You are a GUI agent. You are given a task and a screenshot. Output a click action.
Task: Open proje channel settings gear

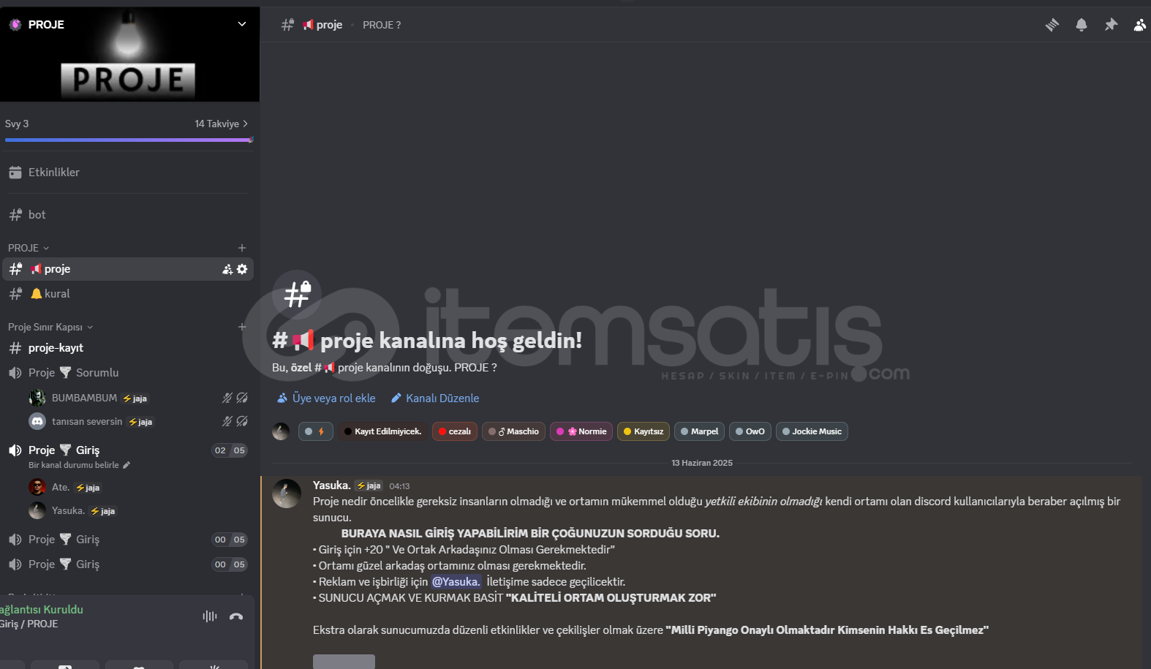pos(242,269)
